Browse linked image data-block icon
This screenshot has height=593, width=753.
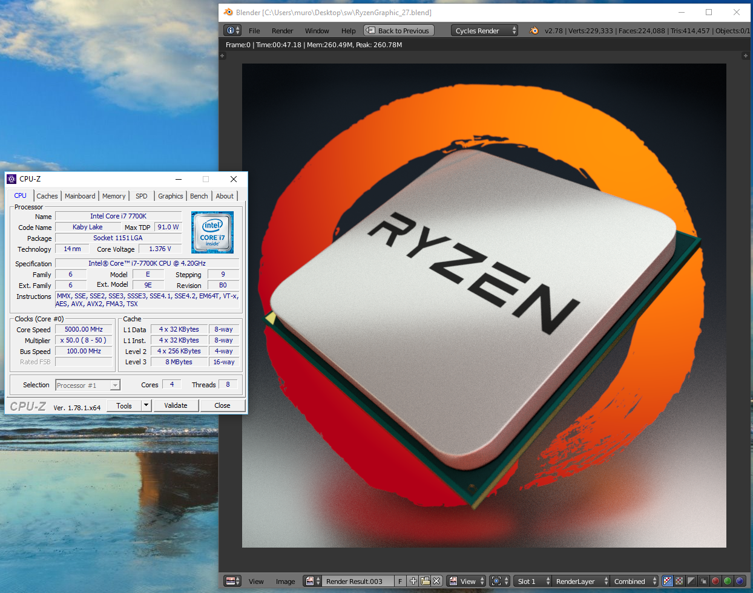click(x=312, y=581)
